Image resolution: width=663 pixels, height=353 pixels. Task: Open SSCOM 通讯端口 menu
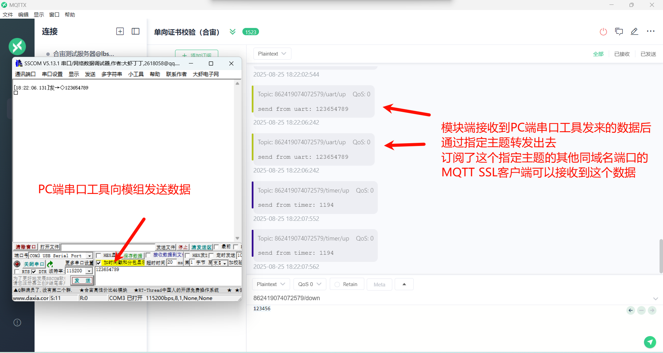pyautogui.click(x=25, y=74)
